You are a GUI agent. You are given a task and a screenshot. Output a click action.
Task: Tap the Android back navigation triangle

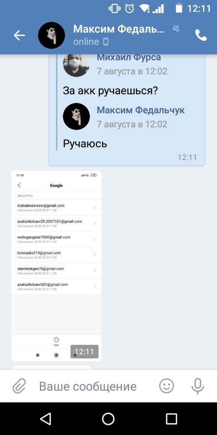46,419
